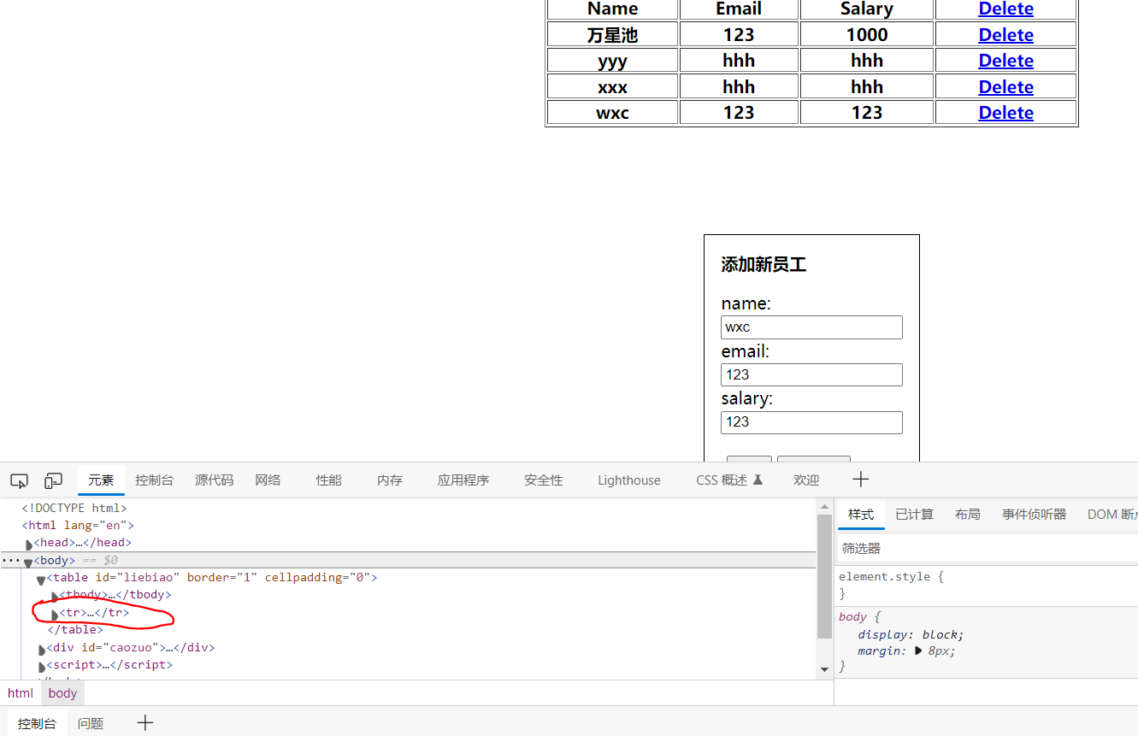Select the 控制台 drawer tab
The height and width of the screenshot is (736, 1138).
(37, 722)
